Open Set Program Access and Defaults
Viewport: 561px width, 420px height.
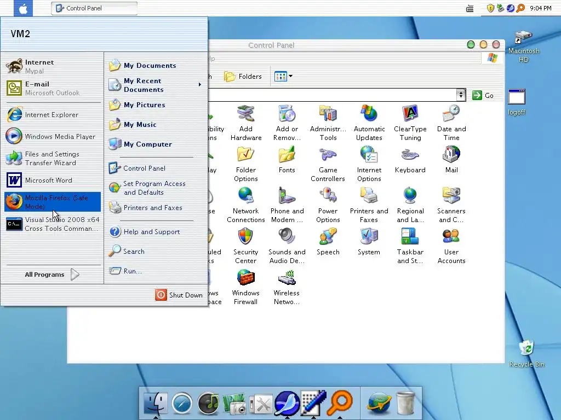pos(155,188)
